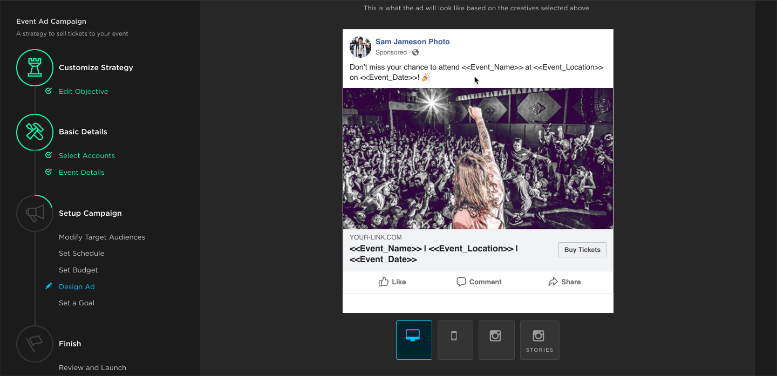Click the Finish heading

click(70, 344)
